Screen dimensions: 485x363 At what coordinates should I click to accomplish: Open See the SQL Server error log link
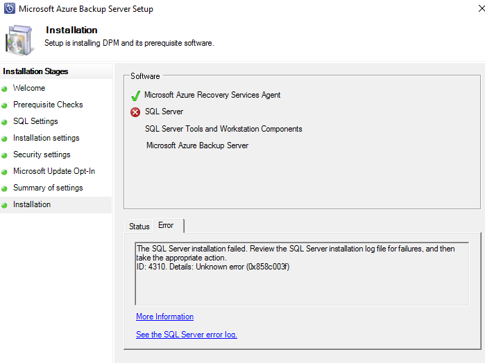click(187, 335)
